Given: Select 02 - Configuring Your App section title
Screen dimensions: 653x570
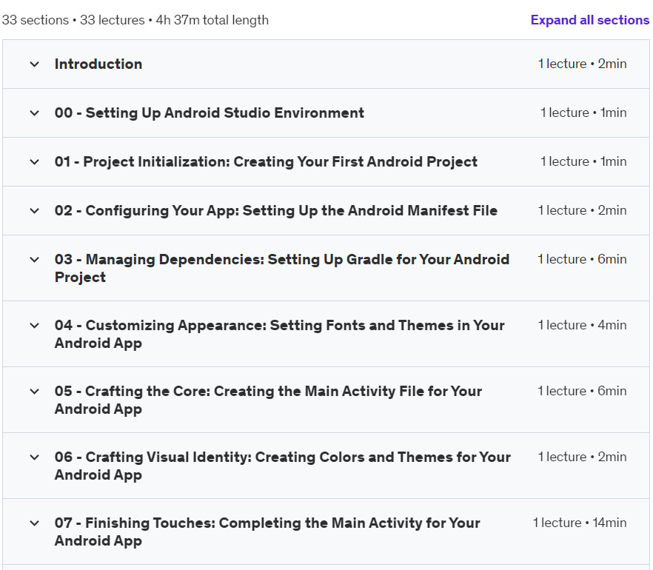Looking at the screenshot, I should 275,211.
